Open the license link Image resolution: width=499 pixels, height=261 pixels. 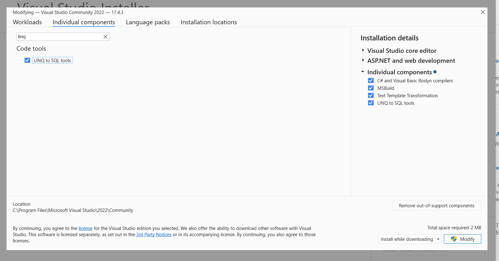86,228
